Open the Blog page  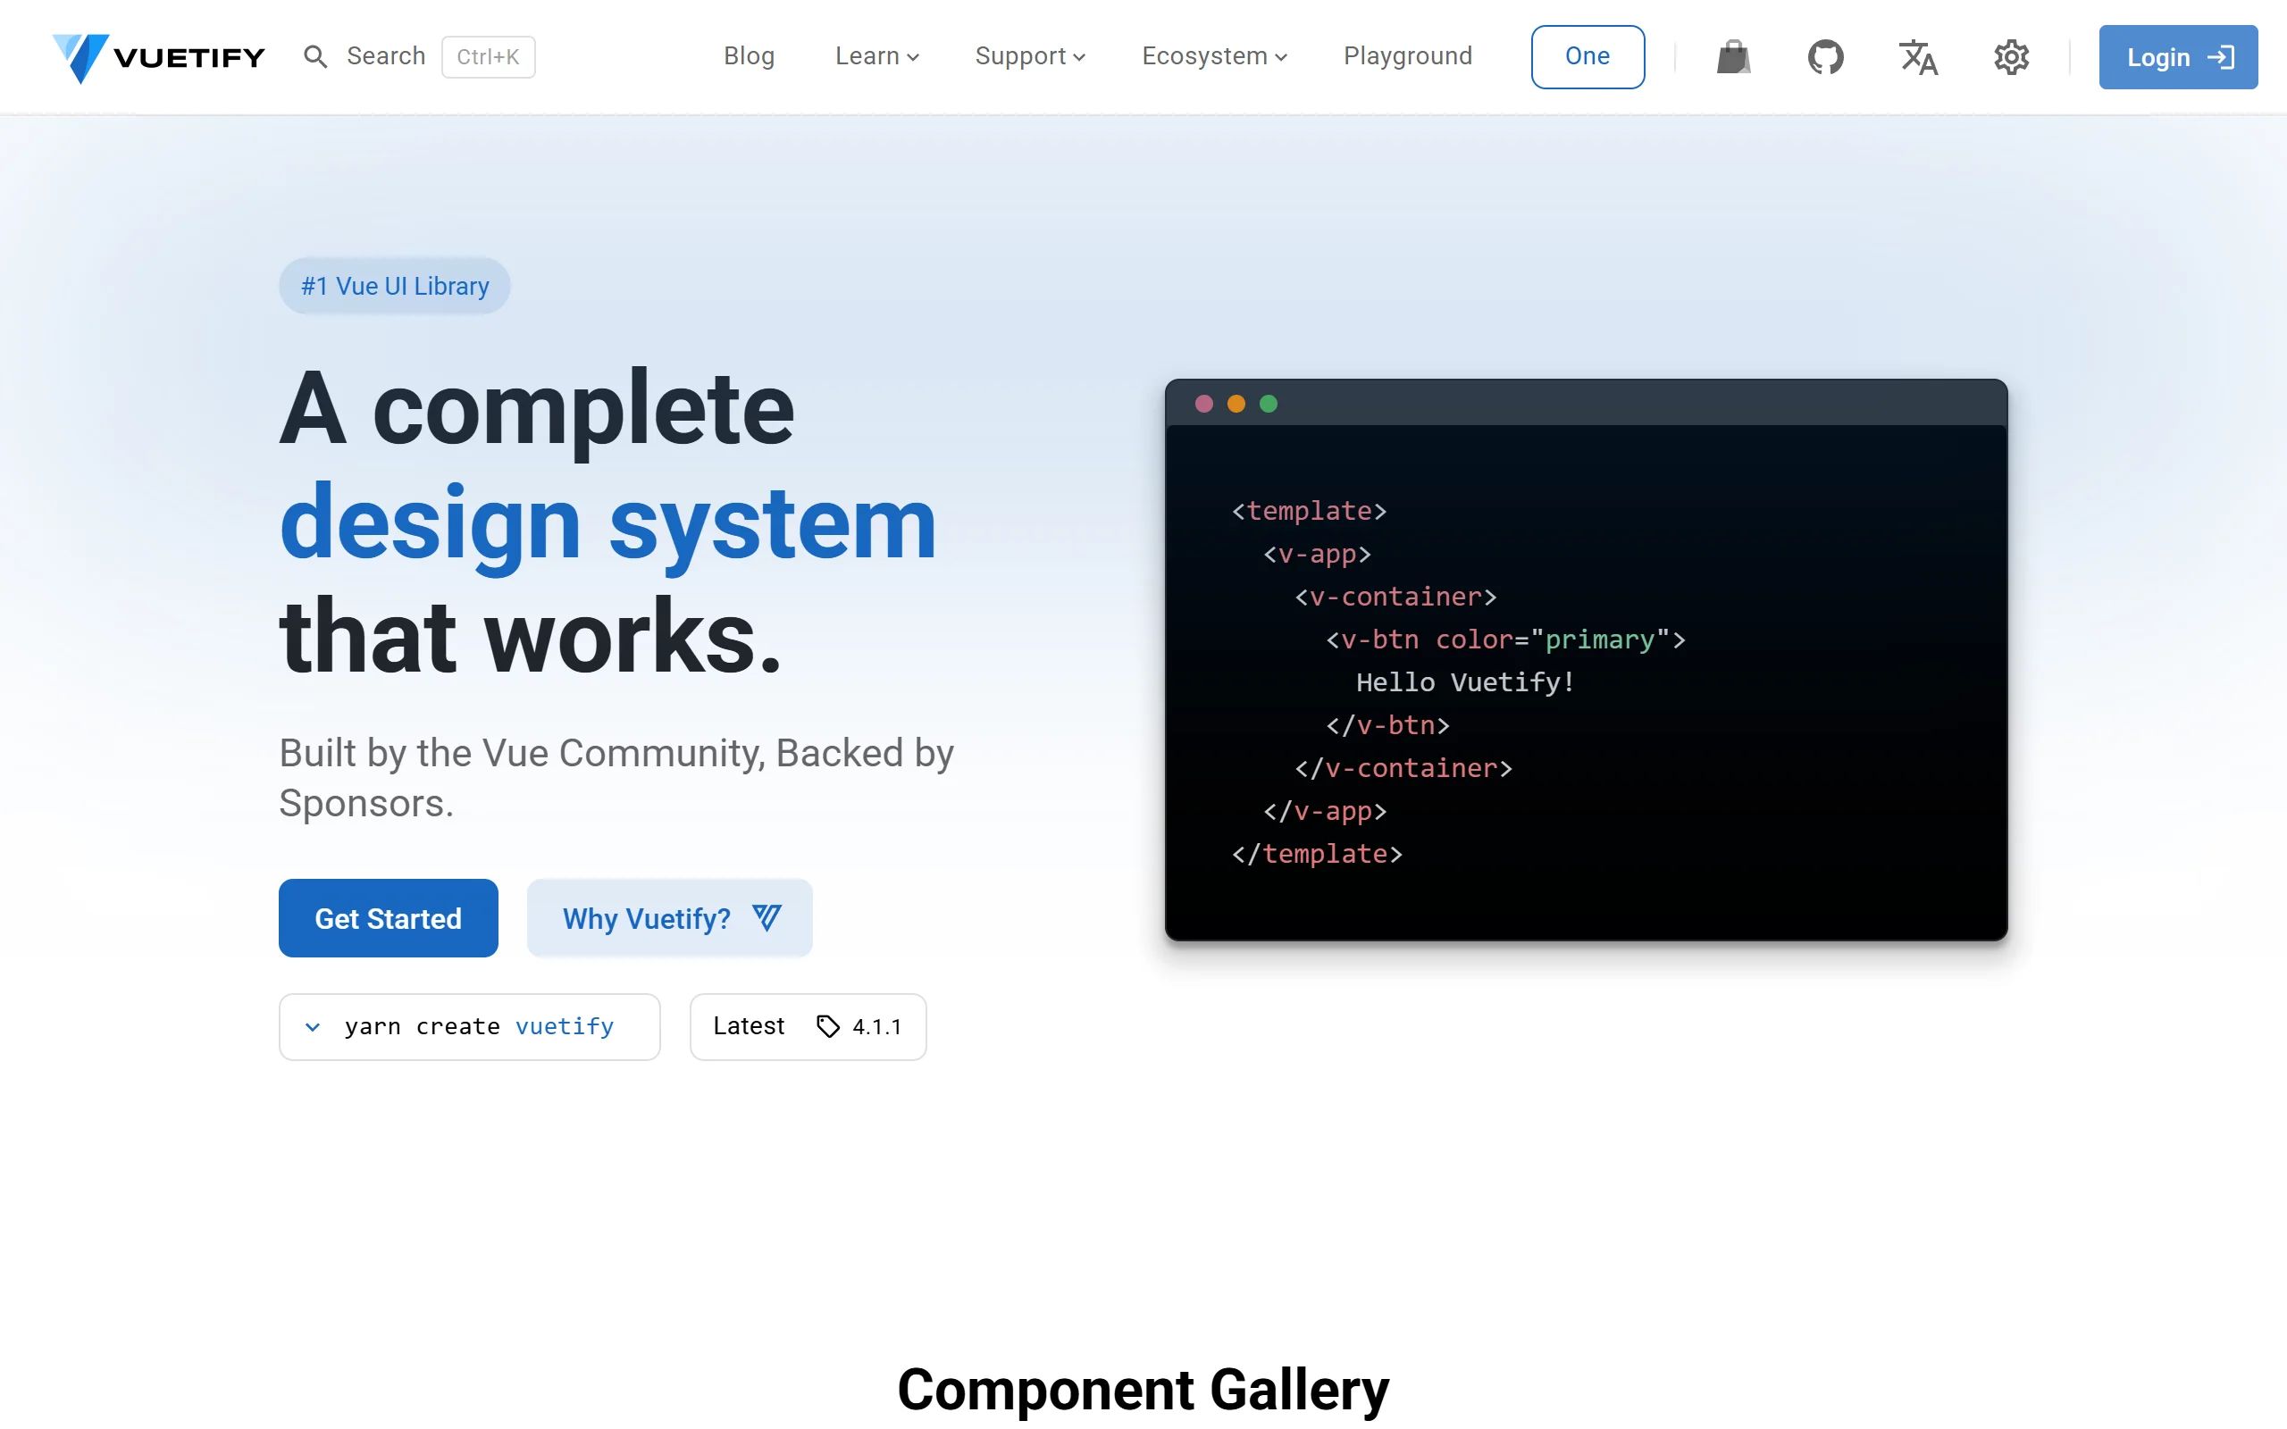(750, 56)
